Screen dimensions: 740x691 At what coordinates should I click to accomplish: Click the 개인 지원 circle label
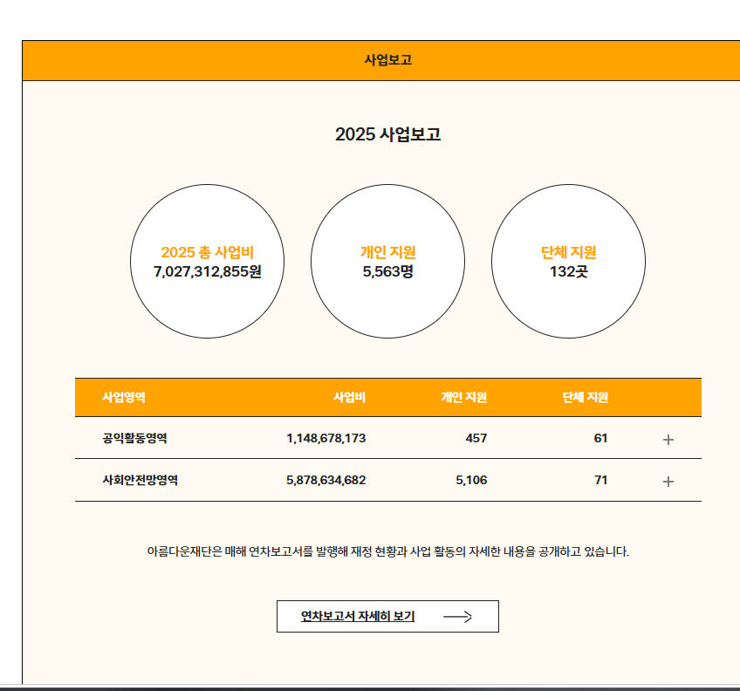coord(388,252)
